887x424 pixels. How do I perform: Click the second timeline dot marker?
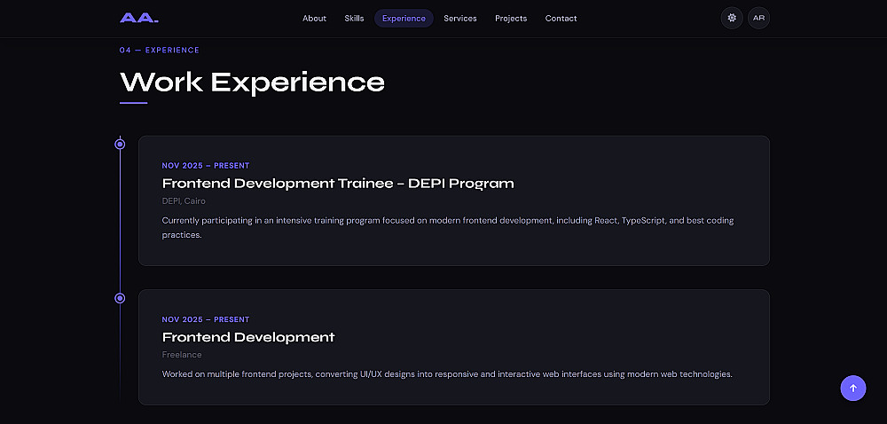coord(120,298)
